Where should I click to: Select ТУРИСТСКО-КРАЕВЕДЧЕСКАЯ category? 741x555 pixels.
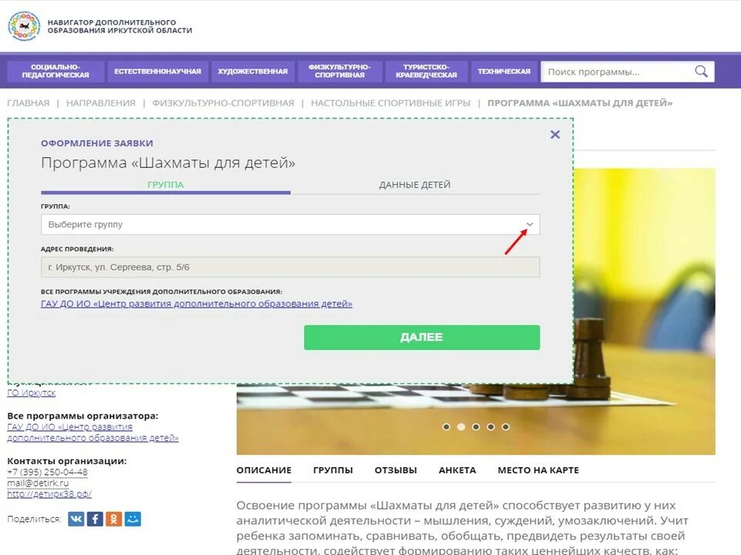tap(426, 71)
